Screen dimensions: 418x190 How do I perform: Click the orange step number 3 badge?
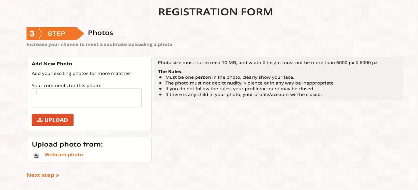[x=32, y=34]
